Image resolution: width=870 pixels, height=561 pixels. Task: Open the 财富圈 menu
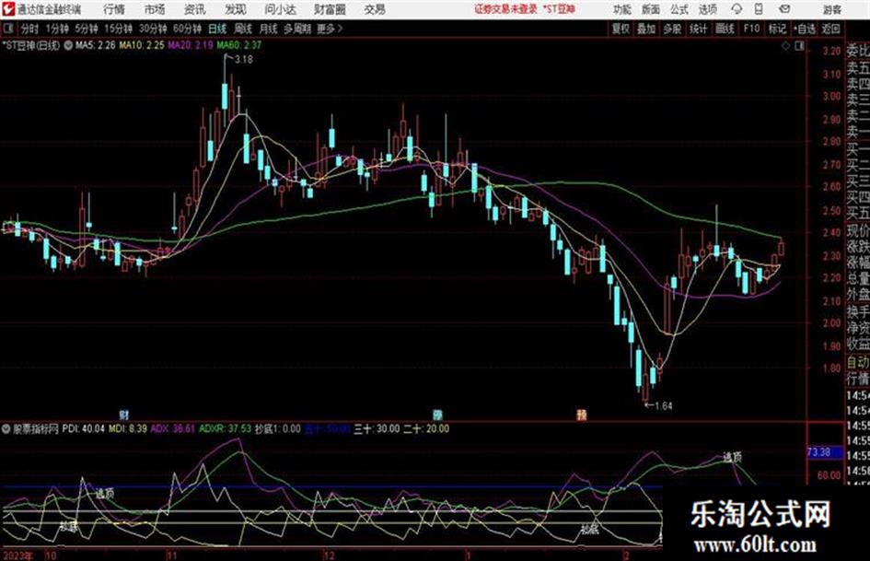[330, 9]
